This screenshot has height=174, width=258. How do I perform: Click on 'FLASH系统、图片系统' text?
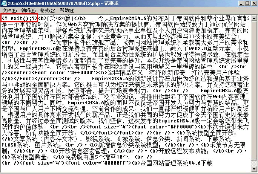pyautogui.click(x=30, y=145)
